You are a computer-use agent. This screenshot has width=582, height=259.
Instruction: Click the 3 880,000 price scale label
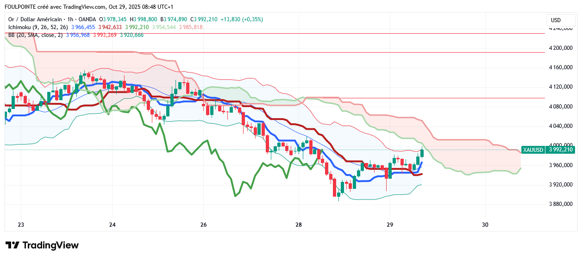561,204
